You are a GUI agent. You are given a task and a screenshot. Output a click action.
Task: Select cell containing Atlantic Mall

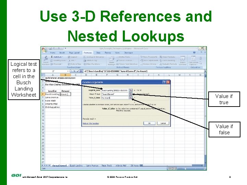pyautogui.click(x=52, y=104)
